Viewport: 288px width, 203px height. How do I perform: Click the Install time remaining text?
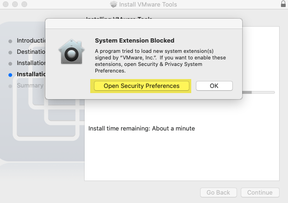click(x=141, y=129)
